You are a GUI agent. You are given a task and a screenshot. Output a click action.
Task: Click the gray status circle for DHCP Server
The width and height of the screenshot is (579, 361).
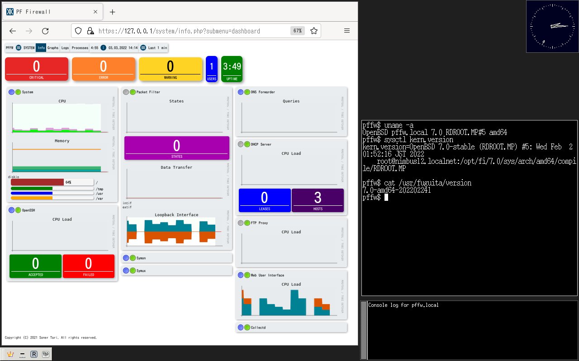pos(240,144)
